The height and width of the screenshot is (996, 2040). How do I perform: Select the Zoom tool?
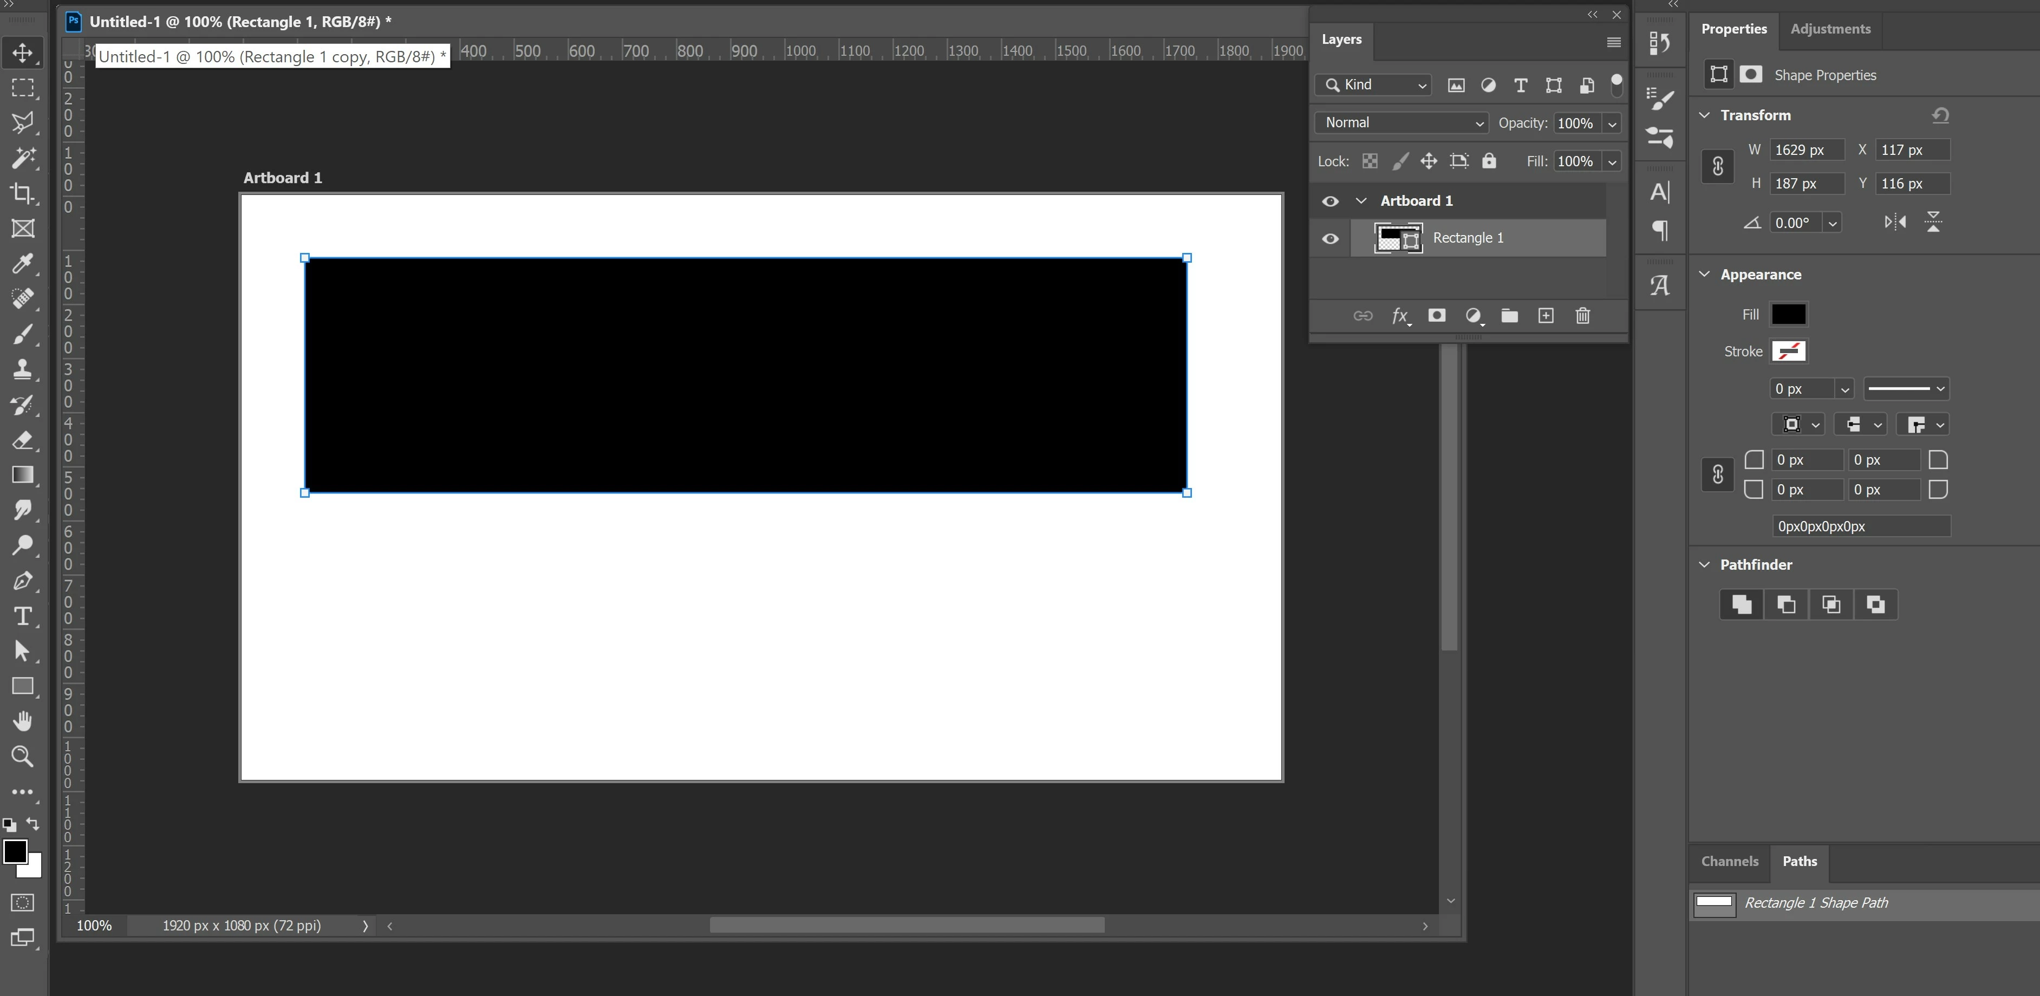click(x=22, y=756)
